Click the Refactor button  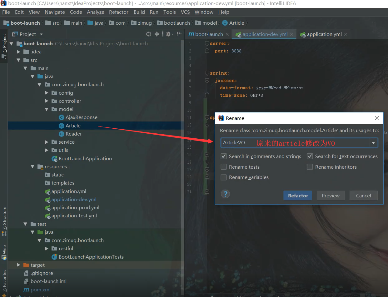tap(298, 196)
